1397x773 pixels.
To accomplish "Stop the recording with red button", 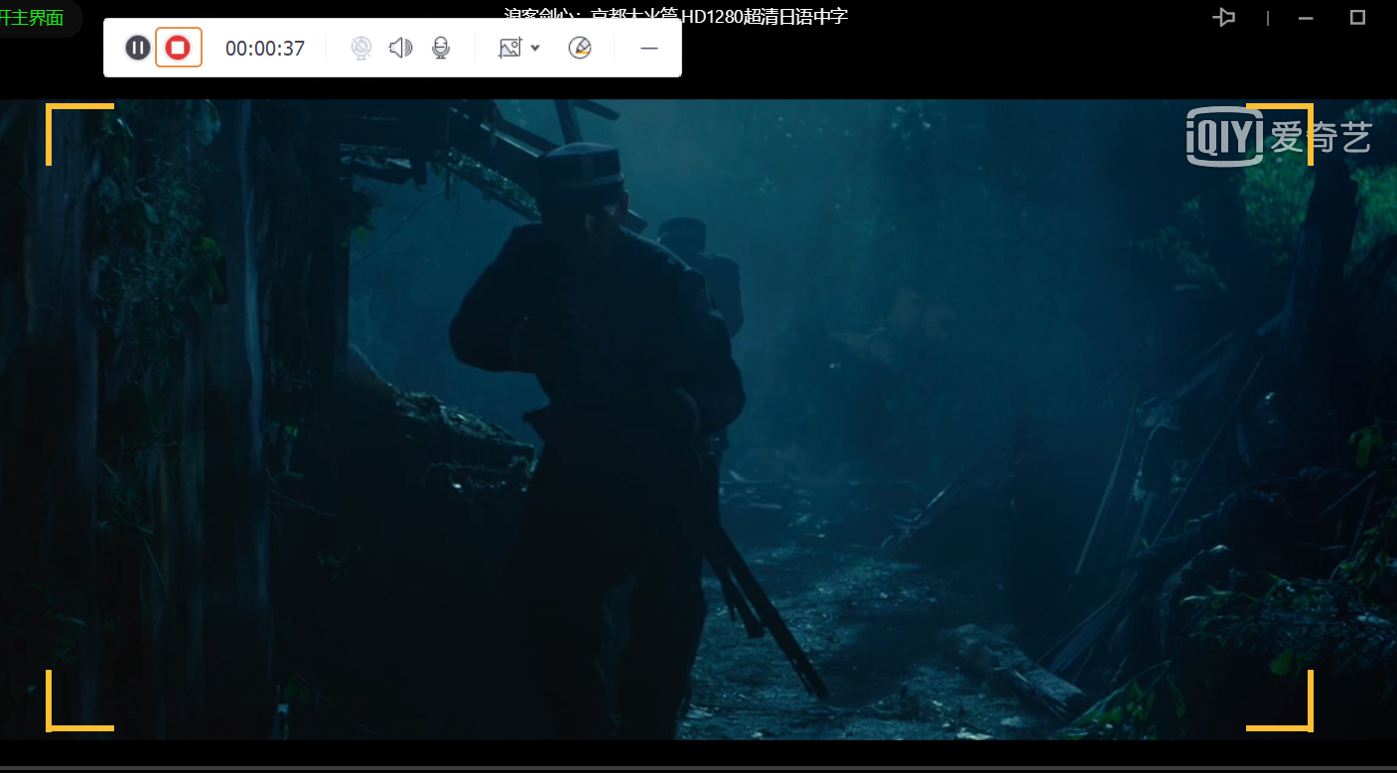I will click(x=178, y=48).
